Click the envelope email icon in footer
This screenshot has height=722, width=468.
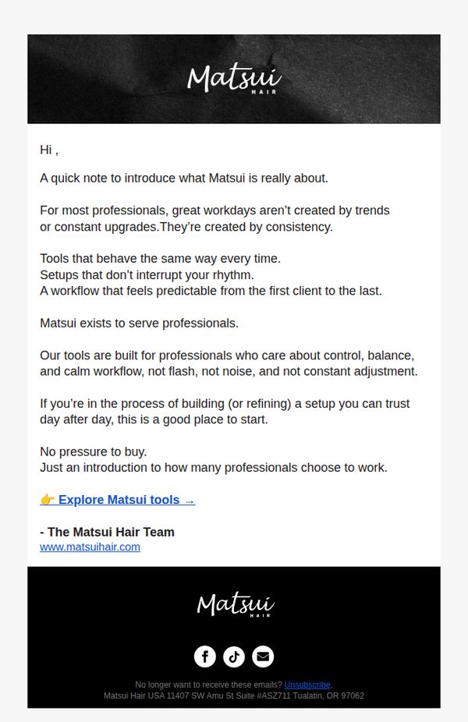[263, 657]
